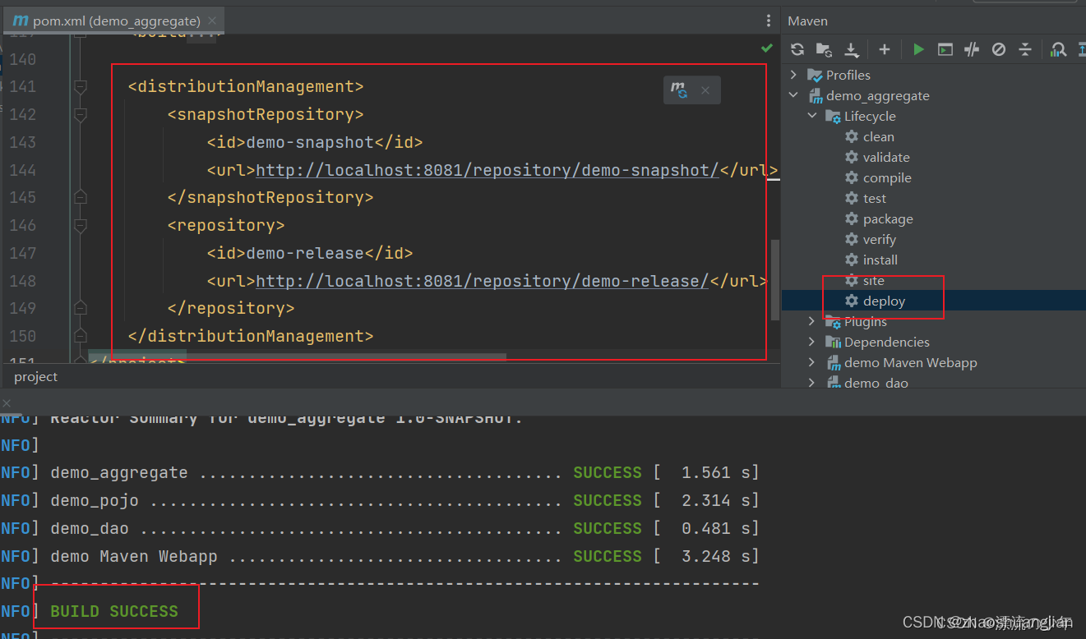1086x639 pixels.
Task: Collapse the demo_aggregate node
Action: (793, 95)
